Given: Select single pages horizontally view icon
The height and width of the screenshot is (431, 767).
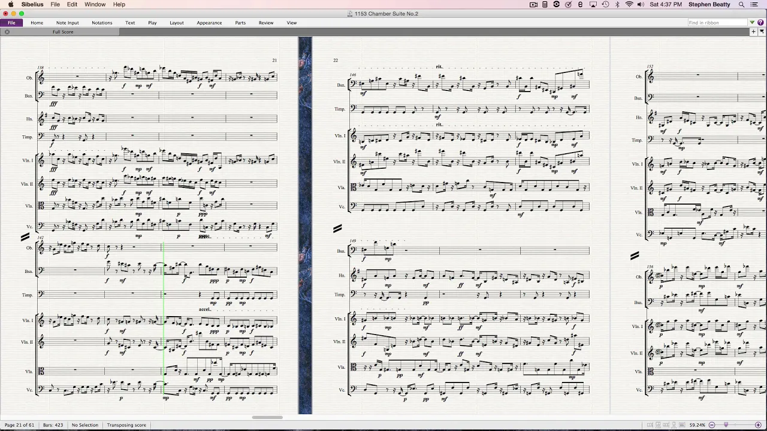Looking at the screenshot, I should coord(666,425).
